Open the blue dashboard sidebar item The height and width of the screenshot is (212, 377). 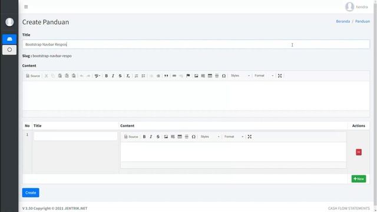[x=9, y=39]
